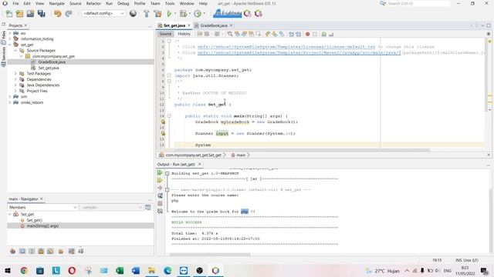Click the Open Project toolbar icon
Screen dimensions: 494x277
point(30,14)
